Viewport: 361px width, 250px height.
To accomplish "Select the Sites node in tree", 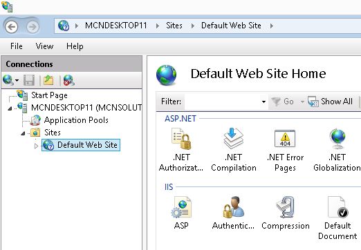I will (x=53, y=133).
